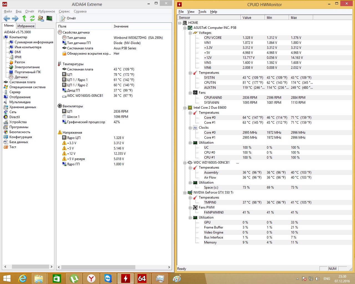Collapse the ASUSTeK Computer INC. P5B node
355x284 pixels.
pos(185,28)
